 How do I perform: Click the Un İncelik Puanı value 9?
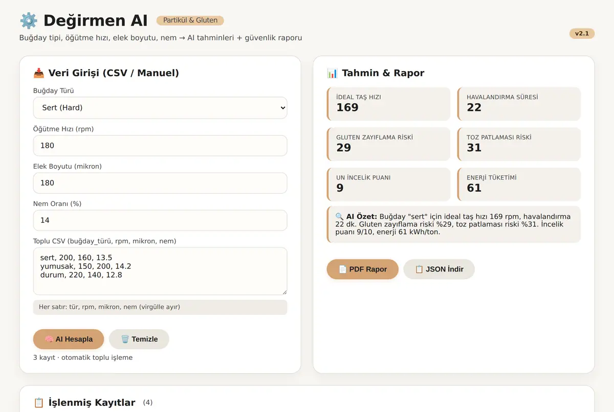[x=340, y=188]
